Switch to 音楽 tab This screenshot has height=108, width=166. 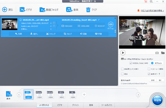click(x=91, y=105)
